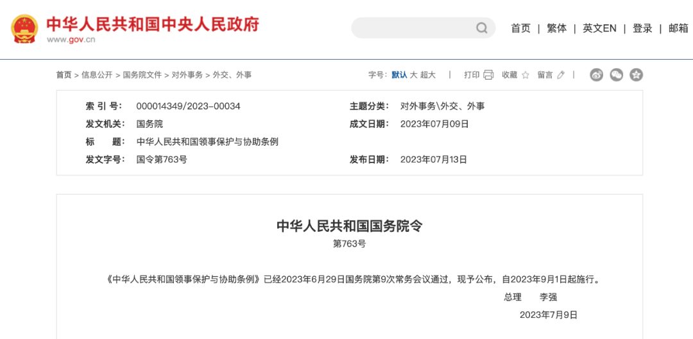The width and height of the screenshot is (693, 339).
Task: Click topic value 对外事务\外交、外事
Action: pos(442,107)
